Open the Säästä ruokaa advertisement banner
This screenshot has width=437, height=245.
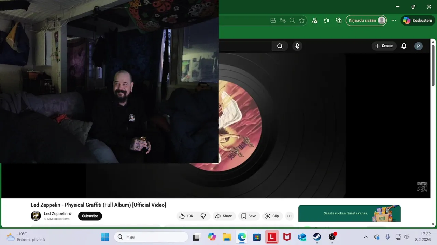[x=349, y=213]
